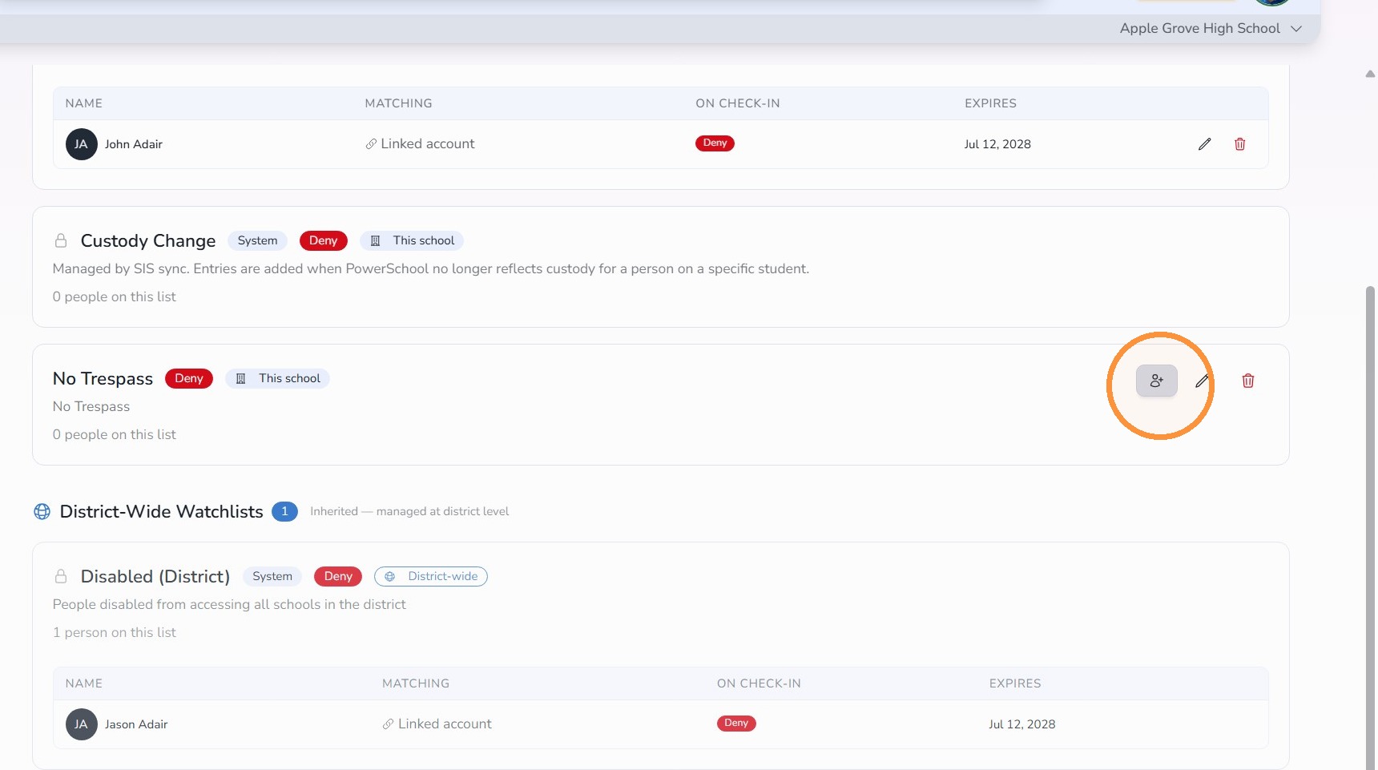Click John Adair's Deny check-in badge
This screenshot has width=1378, height=770.
(x=715, y=143)
